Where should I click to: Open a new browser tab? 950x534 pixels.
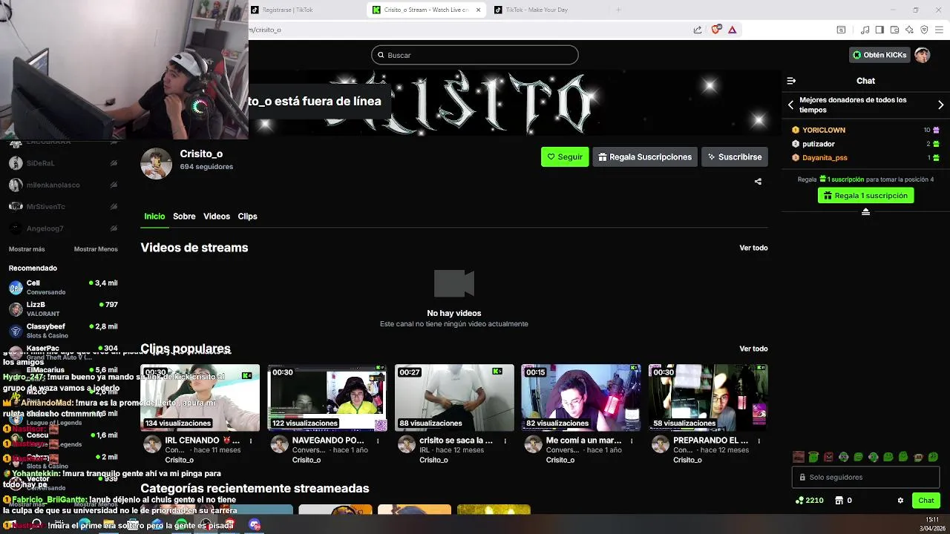(x=618, y=10)
